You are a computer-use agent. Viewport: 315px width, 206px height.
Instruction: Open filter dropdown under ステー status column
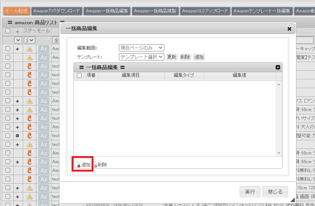point(30,40)
